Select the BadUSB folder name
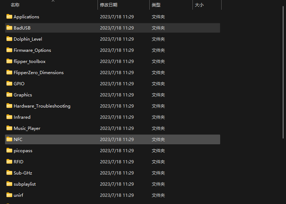Image resolution: width=286 pixels, height=204 pixels. pos(22,28)
